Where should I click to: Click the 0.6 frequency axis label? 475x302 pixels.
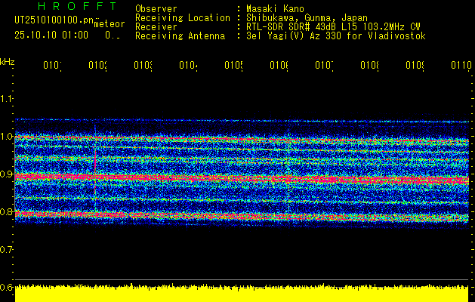tap(7, 287)
